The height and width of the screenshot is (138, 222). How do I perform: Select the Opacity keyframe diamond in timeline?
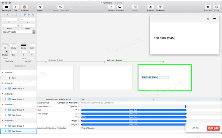pyautogui.click(x=185, y=106)
